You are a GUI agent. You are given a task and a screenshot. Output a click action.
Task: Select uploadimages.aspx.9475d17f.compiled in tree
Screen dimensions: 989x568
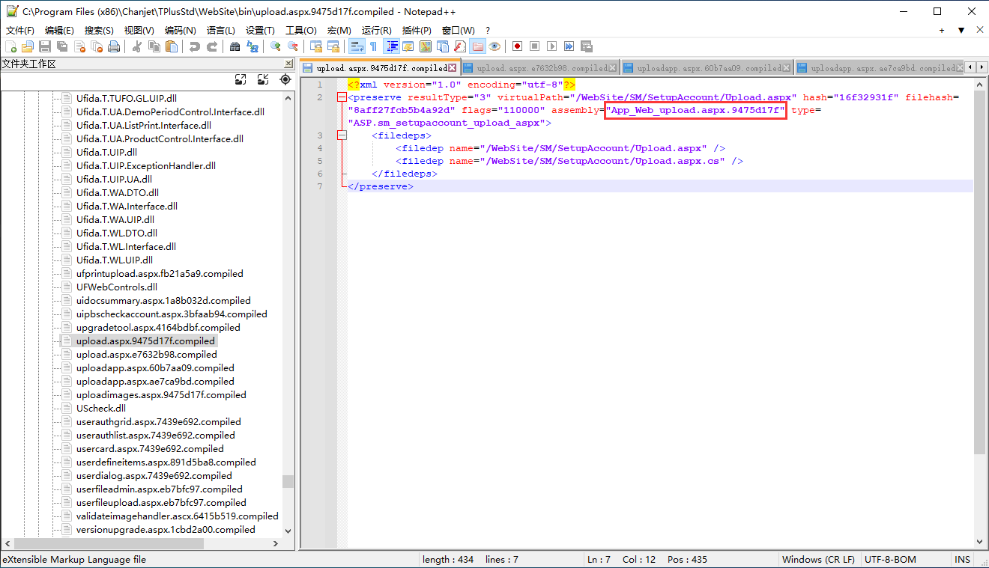[x=161, y=395]
